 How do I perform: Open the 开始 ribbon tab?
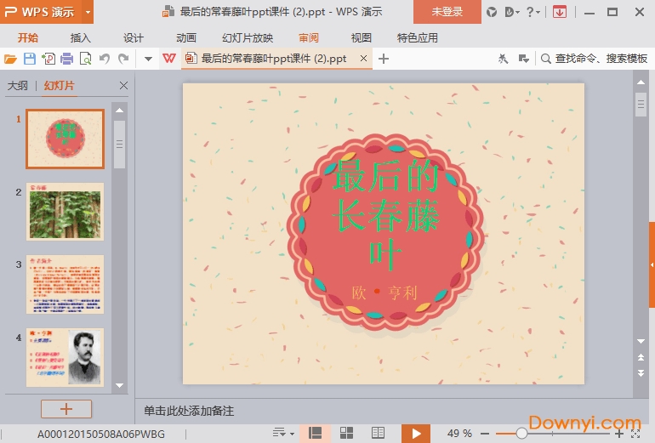point(28,38)
